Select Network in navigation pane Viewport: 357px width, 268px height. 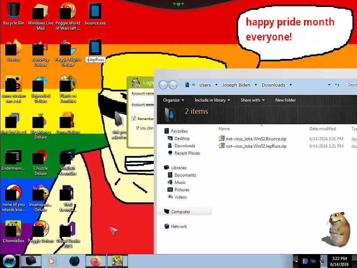point(176,226)
